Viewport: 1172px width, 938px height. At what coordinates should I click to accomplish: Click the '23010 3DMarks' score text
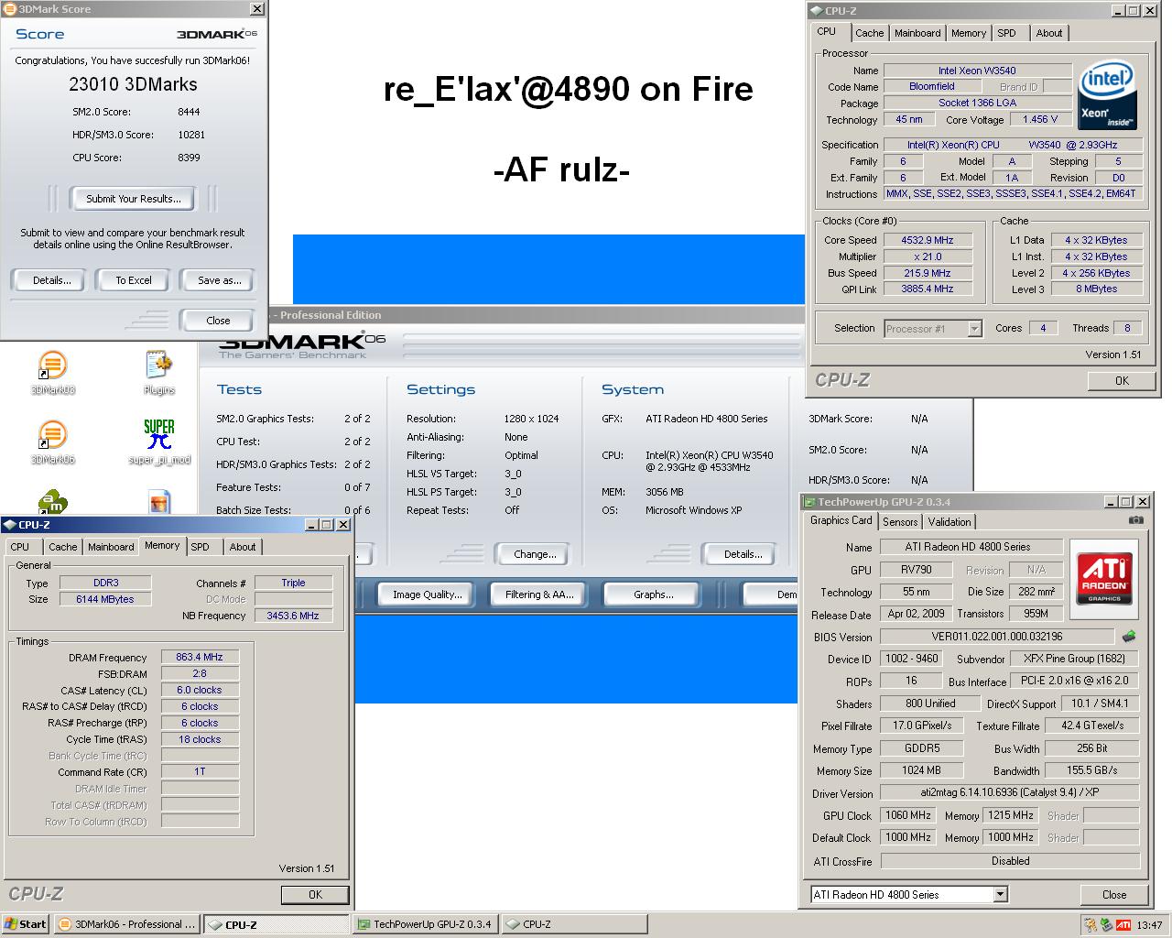[133, 84]
